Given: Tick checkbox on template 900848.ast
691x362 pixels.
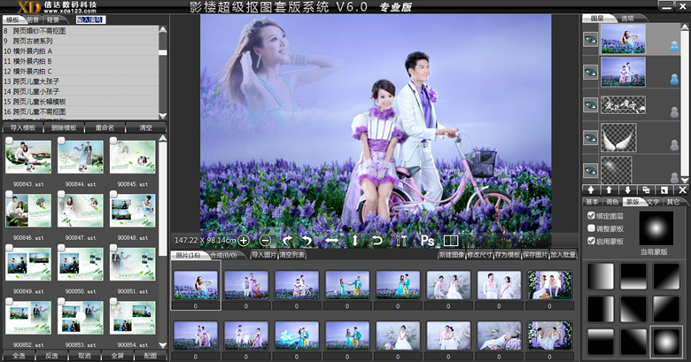Looking at the screenshot, I should click(113, 194).
